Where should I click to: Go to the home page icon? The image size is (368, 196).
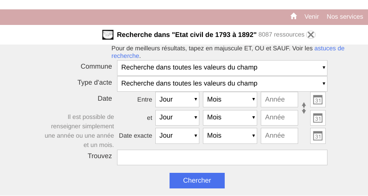(x=294, y=16)
